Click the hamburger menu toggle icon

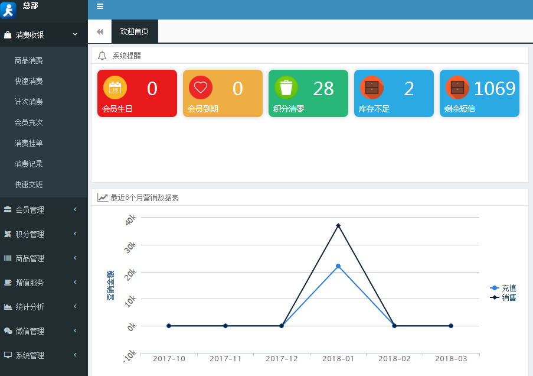coord(100,7)
